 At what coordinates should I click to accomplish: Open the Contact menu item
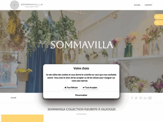pos(148,5)
